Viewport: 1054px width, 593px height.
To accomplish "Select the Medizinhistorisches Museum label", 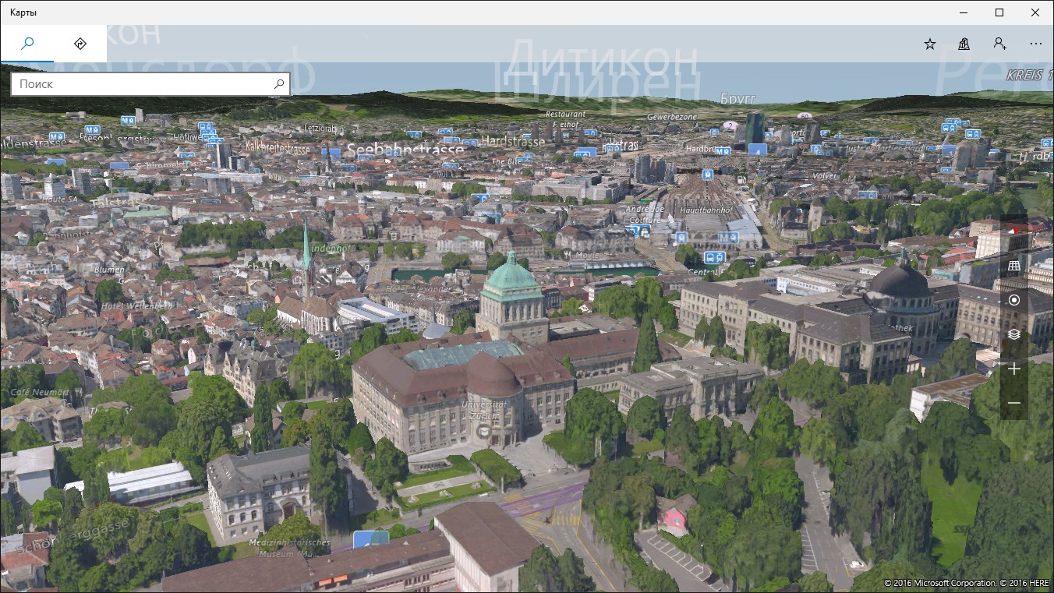I will point(290,548).
